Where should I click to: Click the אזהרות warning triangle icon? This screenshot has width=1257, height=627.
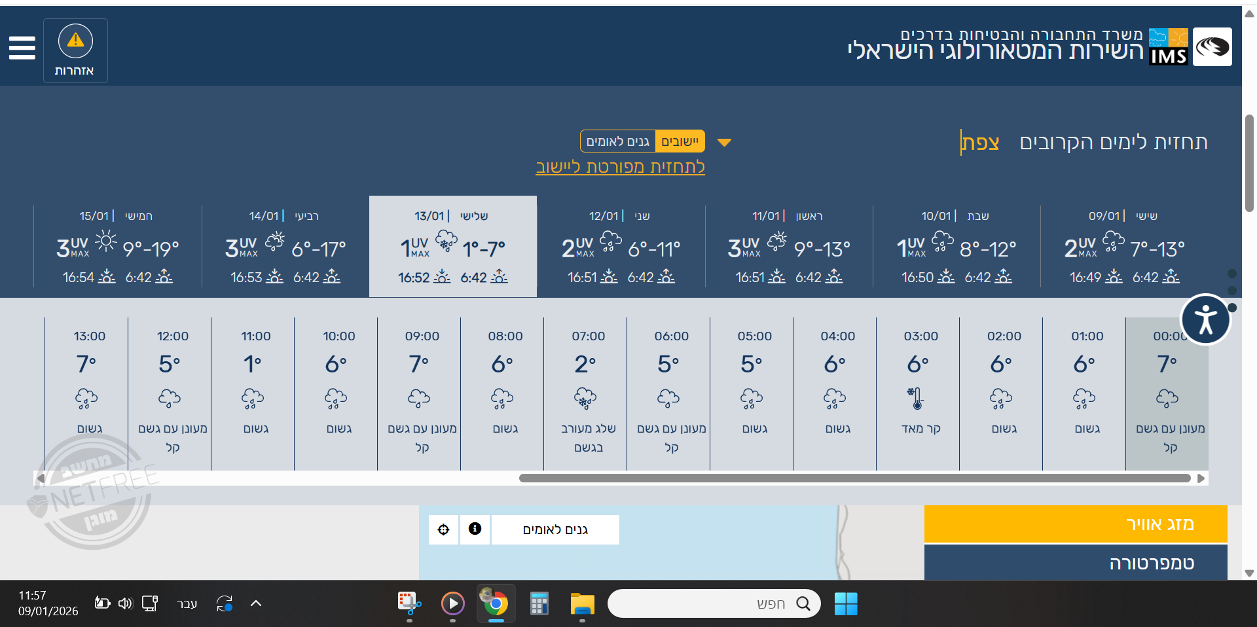pyautogui.click(x=75, y=41)
